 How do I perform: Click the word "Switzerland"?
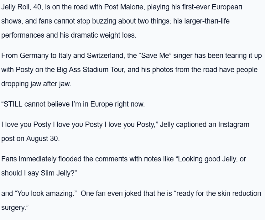click(105, 56)
